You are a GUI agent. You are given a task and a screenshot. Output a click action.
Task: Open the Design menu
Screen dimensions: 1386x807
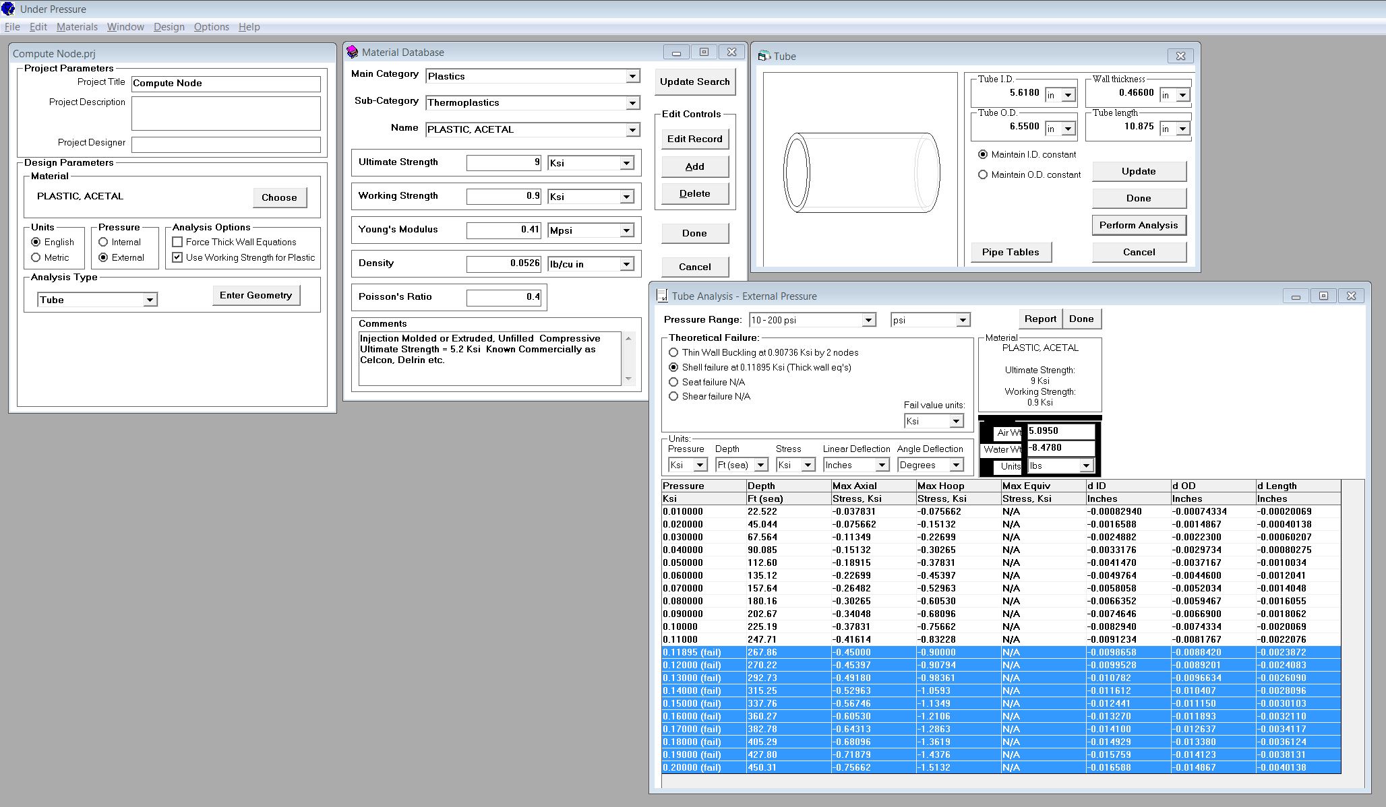click(169, 27)
